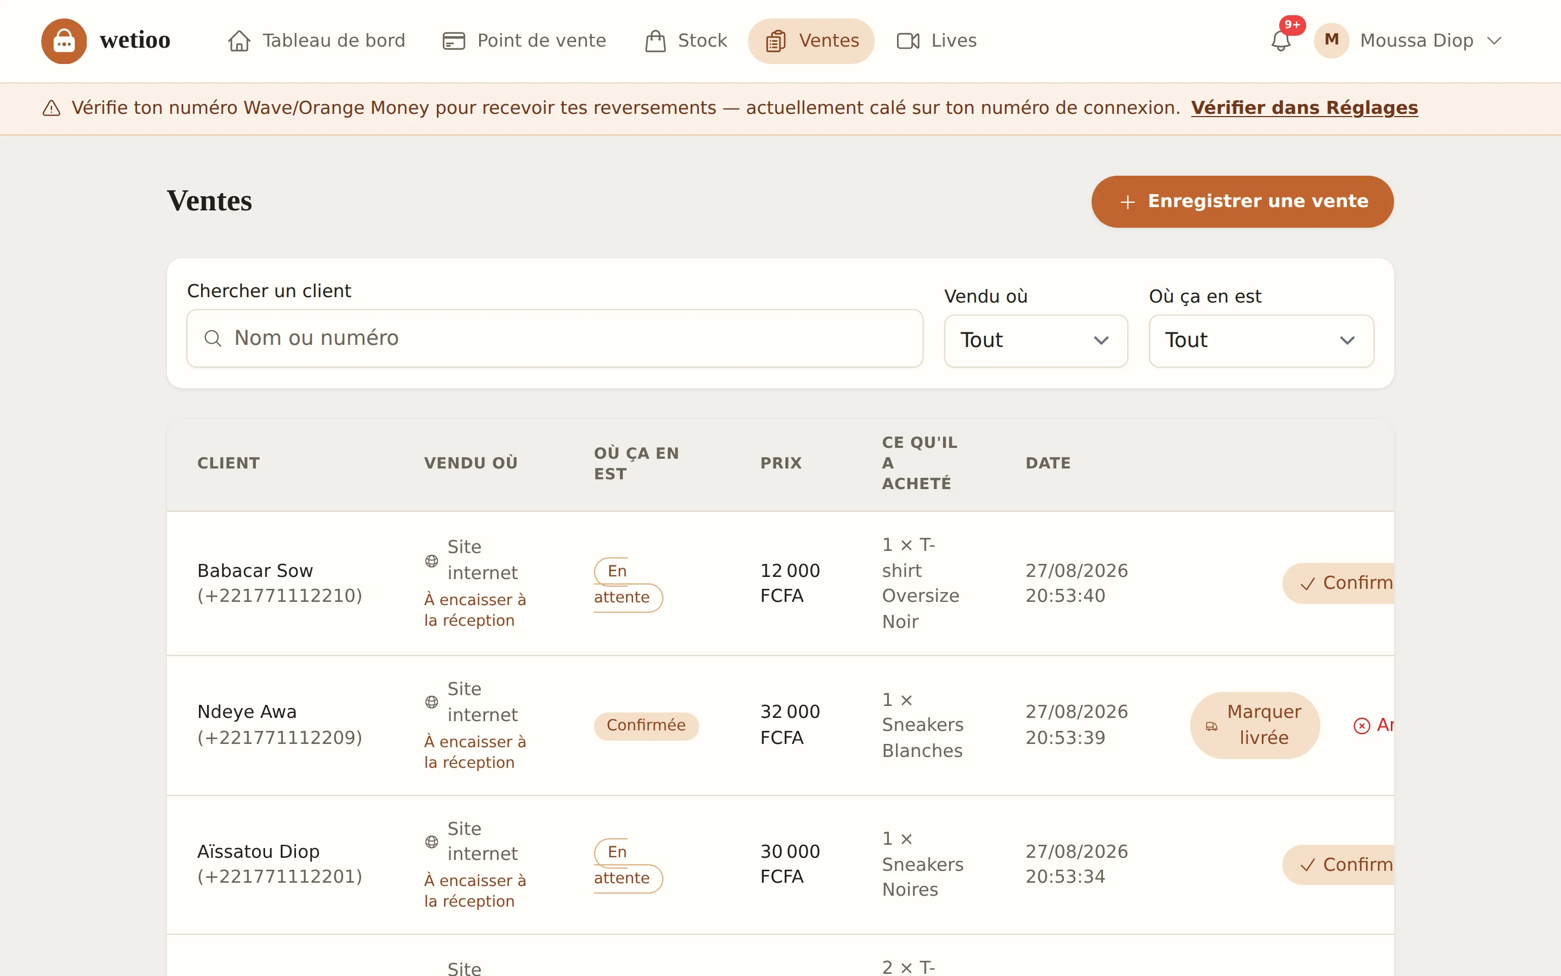Viewport: 1561px width, 976px height.
Task: Open the notifications bell
Action: tap(1280, 41)
